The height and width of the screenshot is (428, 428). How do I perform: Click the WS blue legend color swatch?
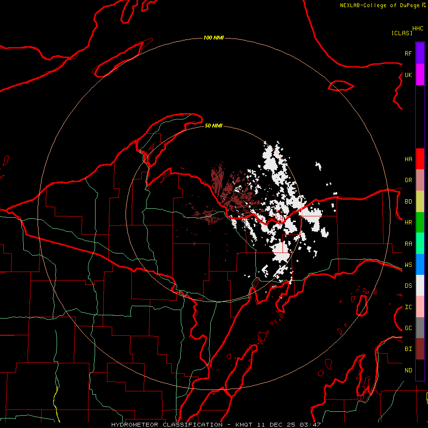(420, 264)
